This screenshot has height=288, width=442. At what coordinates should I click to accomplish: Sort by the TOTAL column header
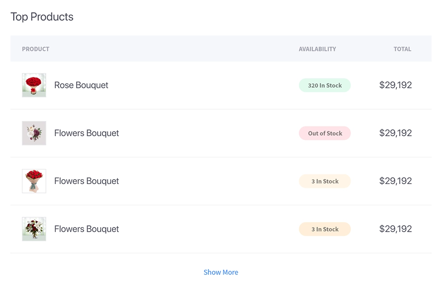402,49
